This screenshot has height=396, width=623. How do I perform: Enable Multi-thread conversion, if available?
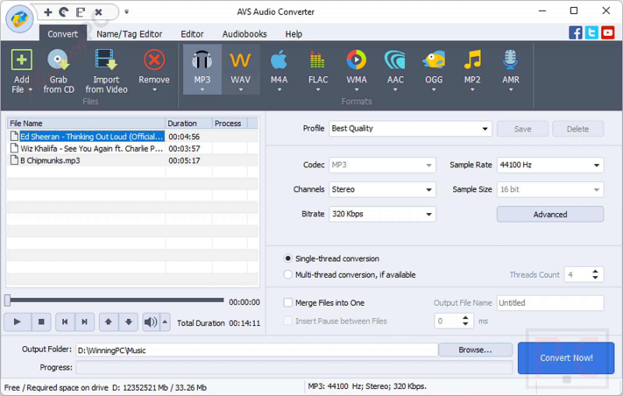coord(288,274)
